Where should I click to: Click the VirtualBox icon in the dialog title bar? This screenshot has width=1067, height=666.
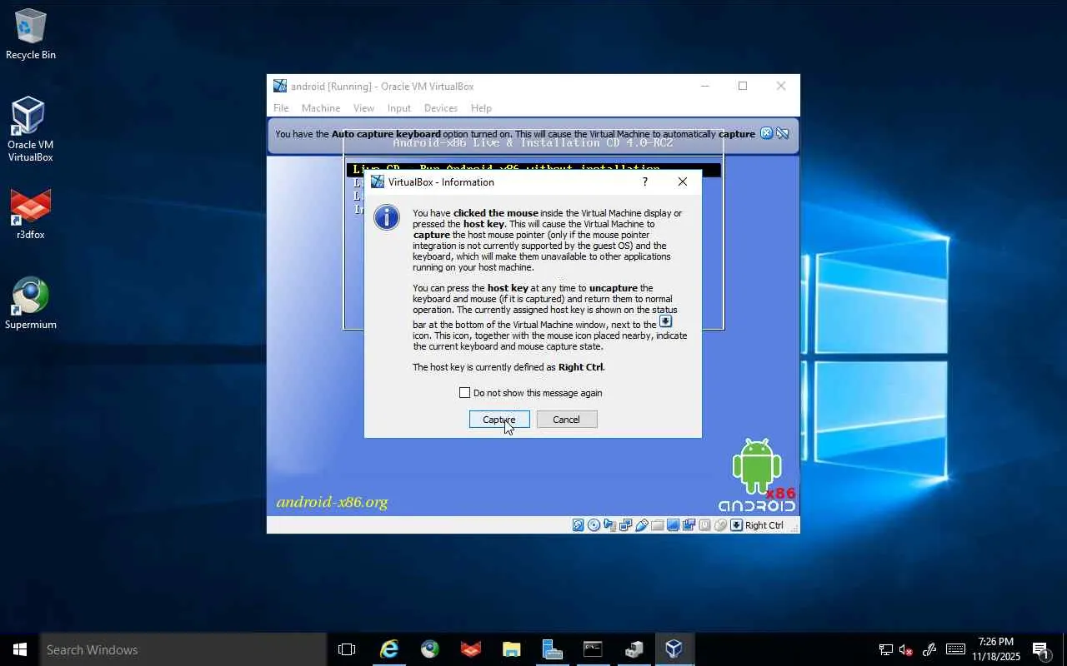coord(378,181)
